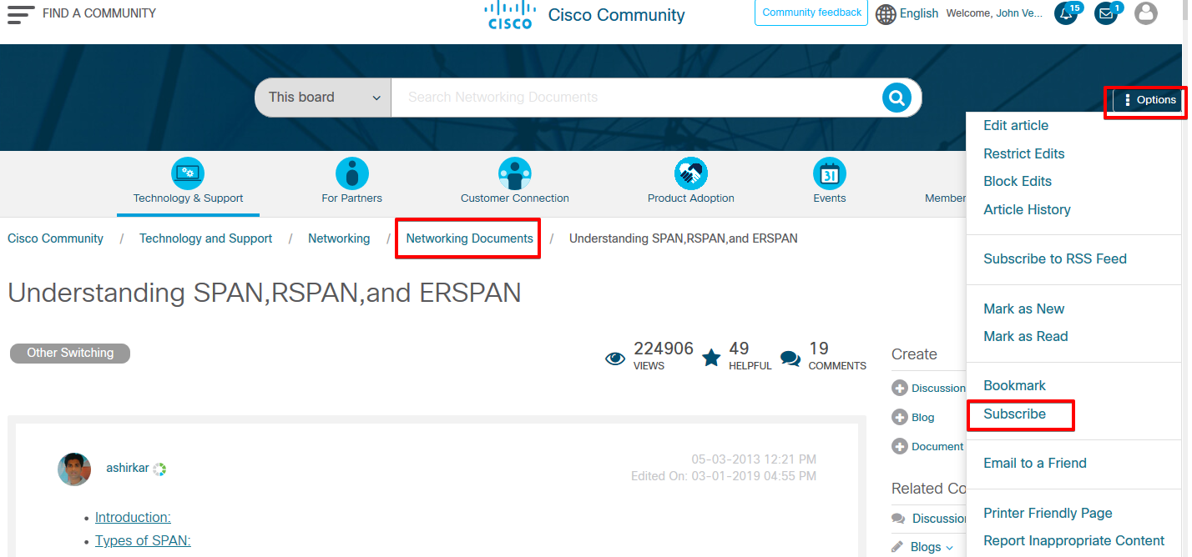
Task: Click the Other Switching label tag
Action: click(69, 353)
